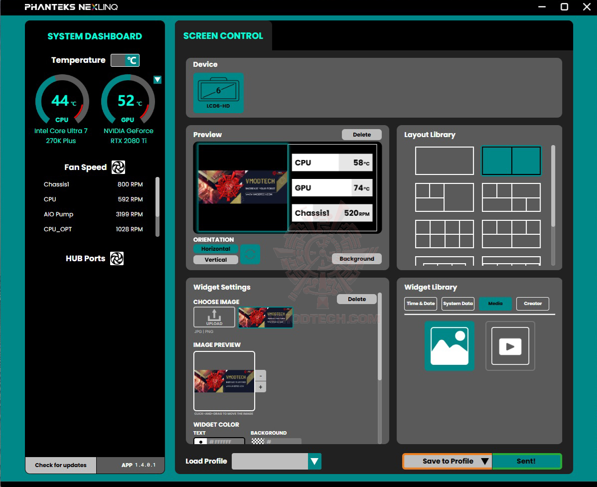Click the Widget Settings scrollbar
The height and width of the screenshot is (487, 597).
pos(379,336)
